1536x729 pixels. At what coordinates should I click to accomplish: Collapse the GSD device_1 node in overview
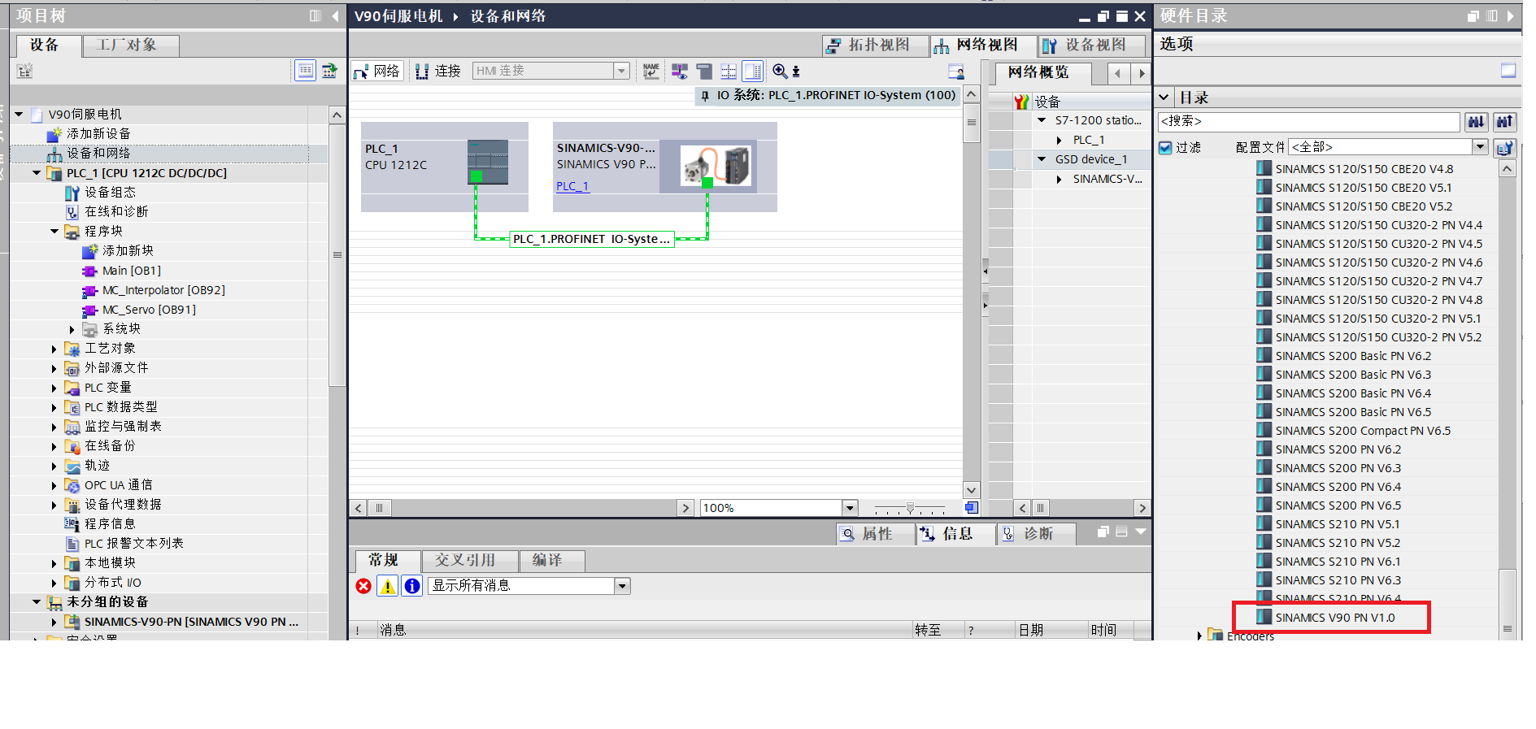[x=1042, y=159]
